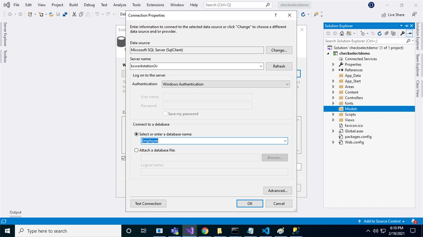Click the Test Connection button
This screenshot has height=237, width=423.
click(148, 204)
